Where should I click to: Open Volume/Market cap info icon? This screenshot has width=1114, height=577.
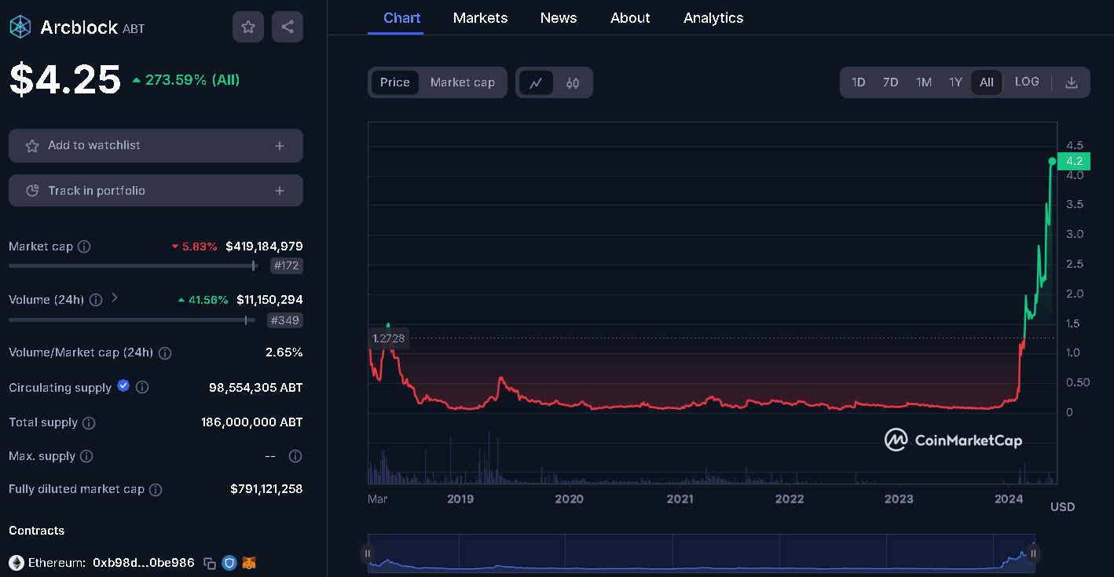pyautogui.click(x=165, y=353)
